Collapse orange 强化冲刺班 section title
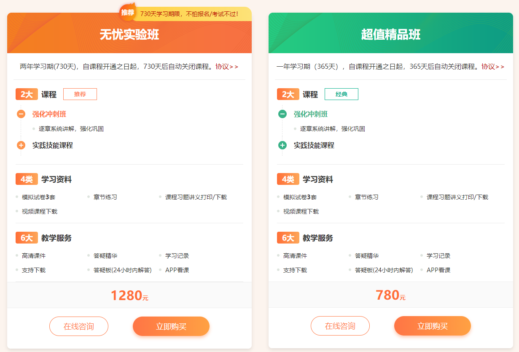This screenshot has height=352, width=519. tap(49, 114)
